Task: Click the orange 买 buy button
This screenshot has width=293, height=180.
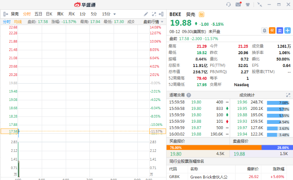Action: tap(272, 30)
